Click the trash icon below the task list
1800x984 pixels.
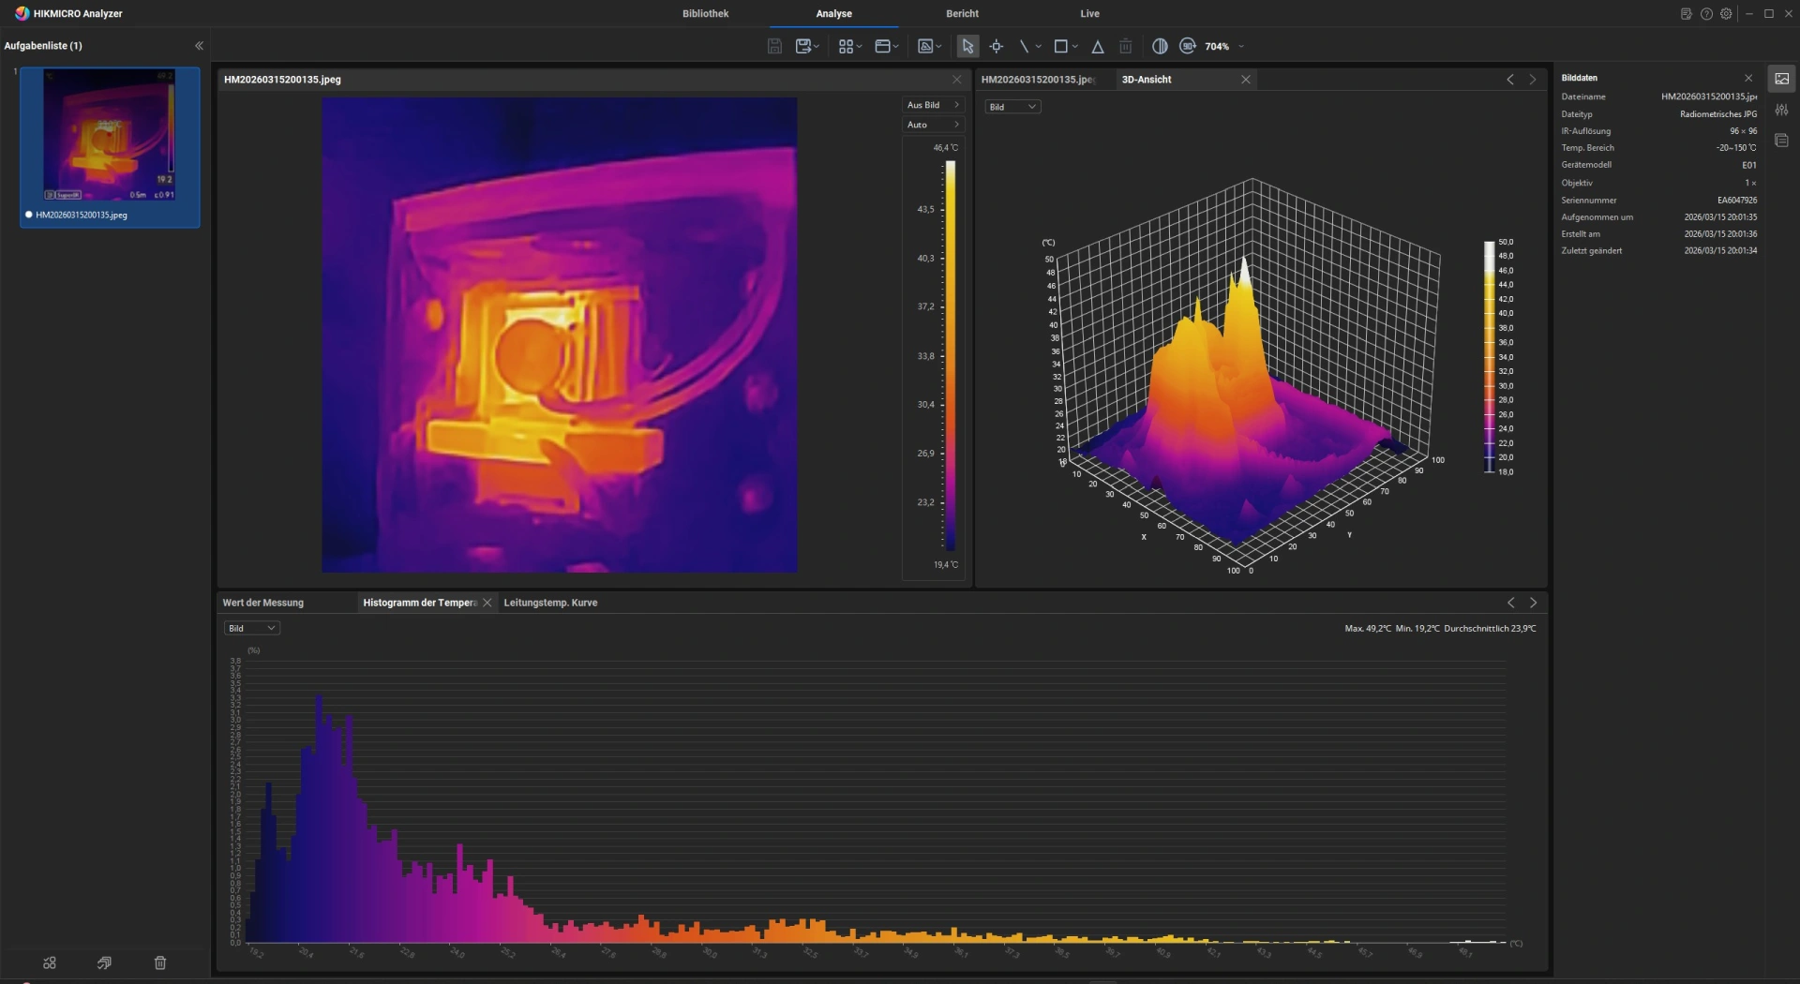click(x=160, y=962)
